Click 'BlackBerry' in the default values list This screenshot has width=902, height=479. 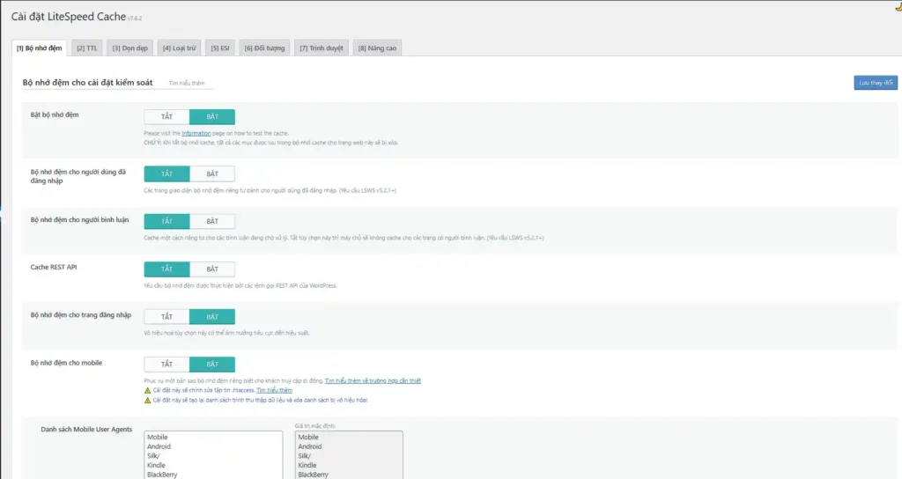pos(313,475)
